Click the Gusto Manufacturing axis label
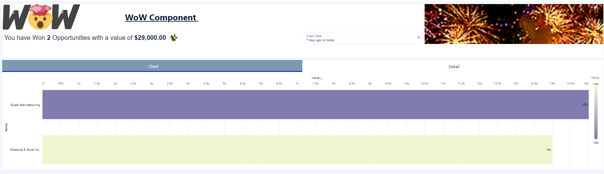Viewport: 604px width, 174px height. click(x=25, y=105)
